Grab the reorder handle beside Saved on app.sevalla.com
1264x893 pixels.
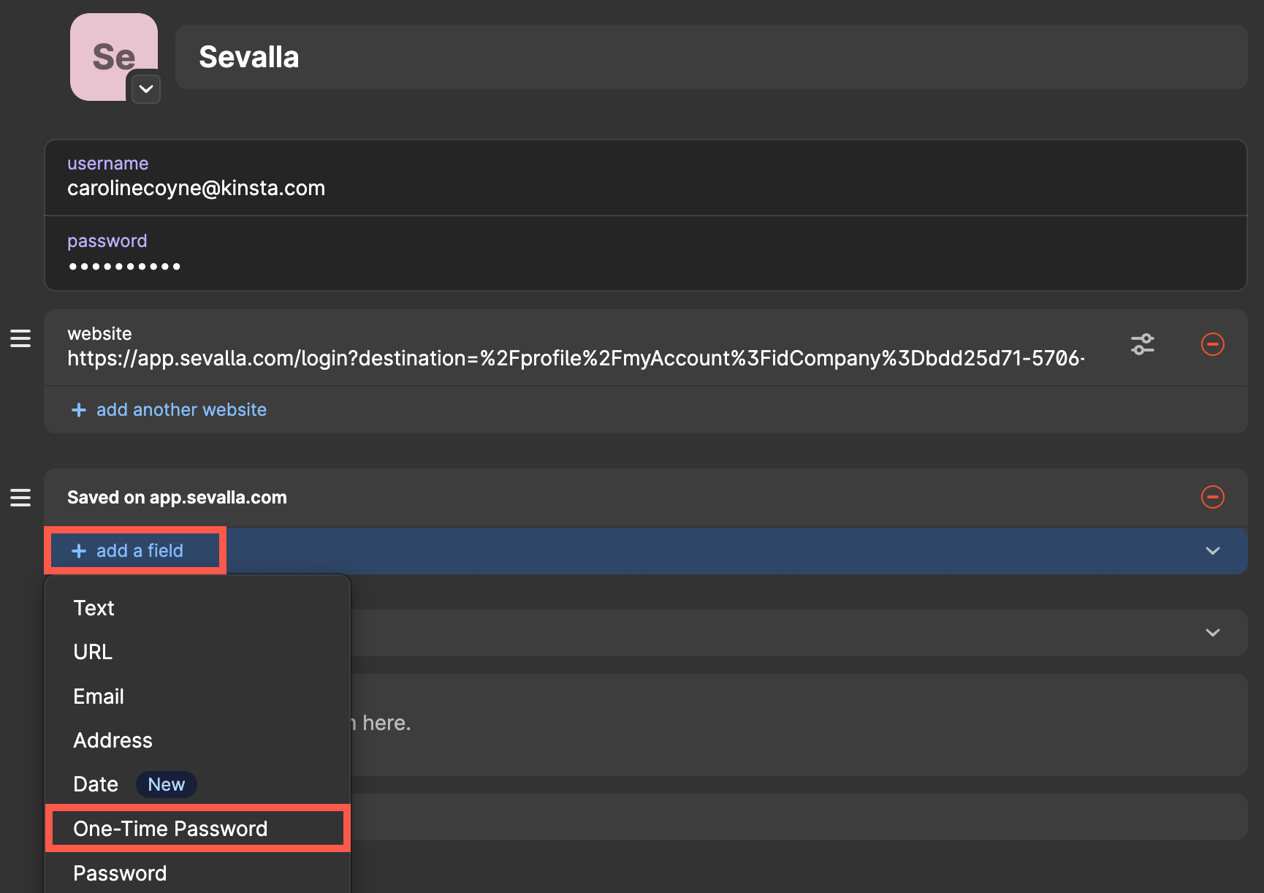[20, 498]
